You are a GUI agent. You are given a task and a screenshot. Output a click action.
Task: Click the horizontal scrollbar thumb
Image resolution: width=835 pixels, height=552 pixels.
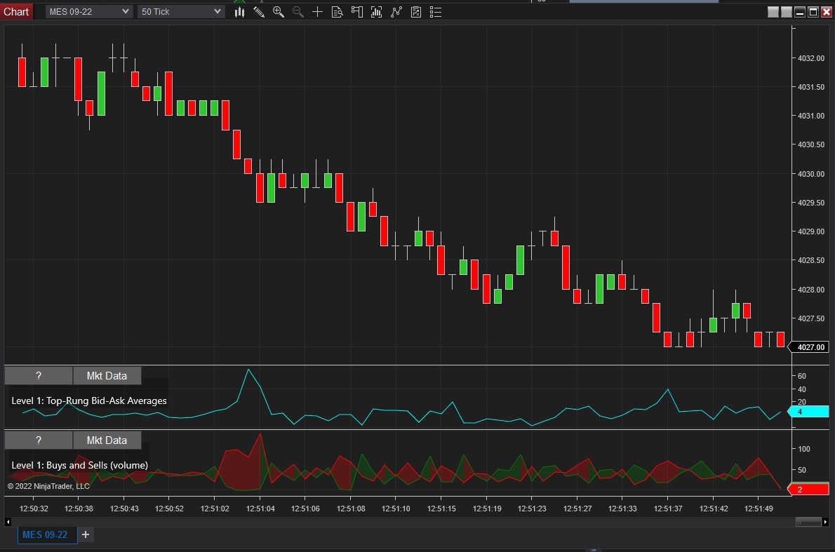pyautogui.click(x=809, y=522)
